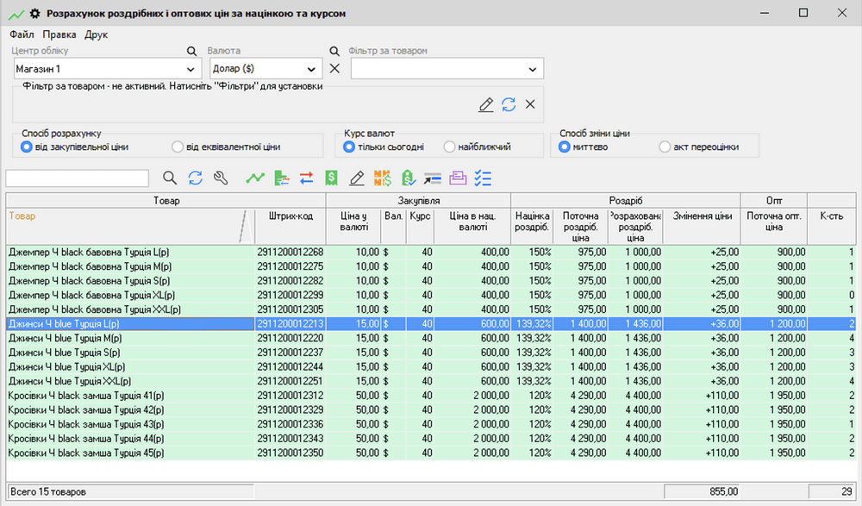The height and width of the screenshot is (506, 862).
Task: Expand the 'Валюта' dropdown showing Долар ($)
Action: tap(310, 69)
